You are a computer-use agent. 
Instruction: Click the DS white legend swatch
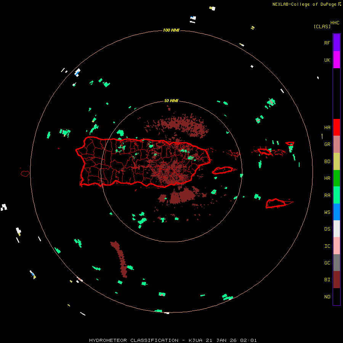tap(337, 229)
